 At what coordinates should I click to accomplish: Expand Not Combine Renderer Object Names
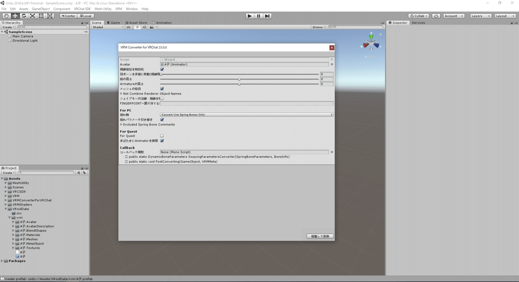click(121, 93)
